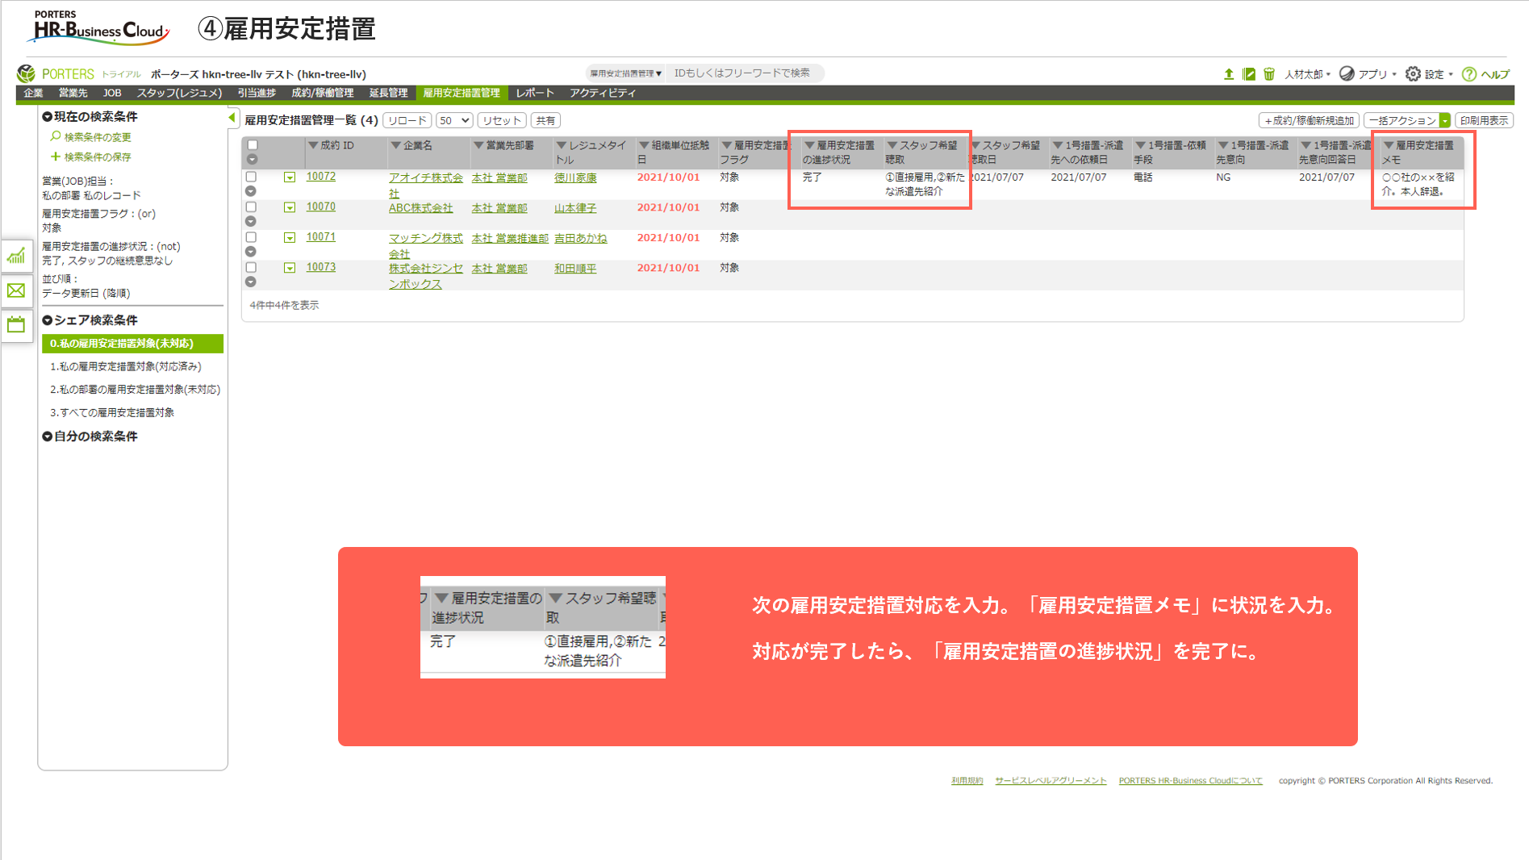Open the 人材太郎 user menu
Viewport: 1529px width, 860px height.
[x=1307, y=74]
